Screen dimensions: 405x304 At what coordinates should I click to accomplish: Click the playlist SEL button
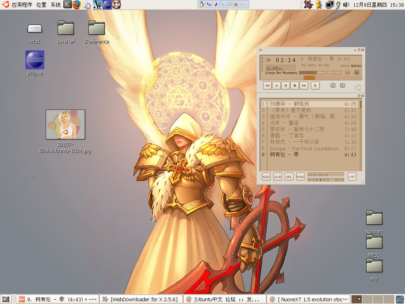pyautogui.click(x=289, y=177)
